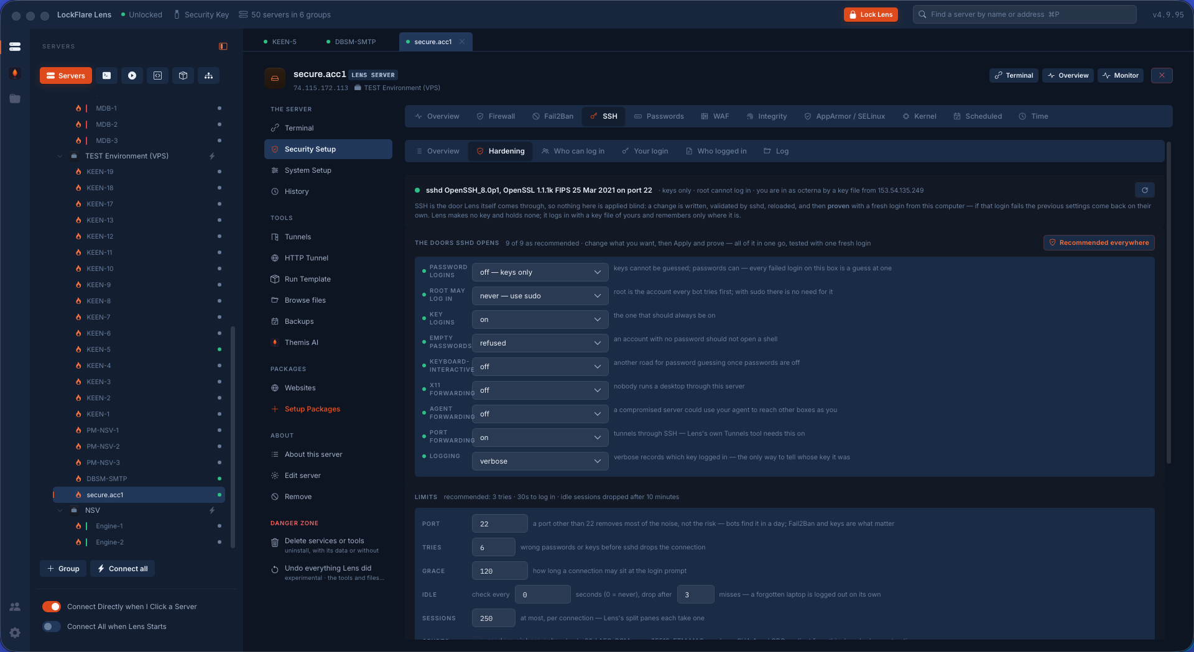Click the plus icon of Setup Packages

pos(275,409)
